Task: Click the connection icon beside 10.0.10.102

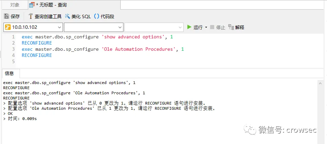Action: click(x=8, y=27)
